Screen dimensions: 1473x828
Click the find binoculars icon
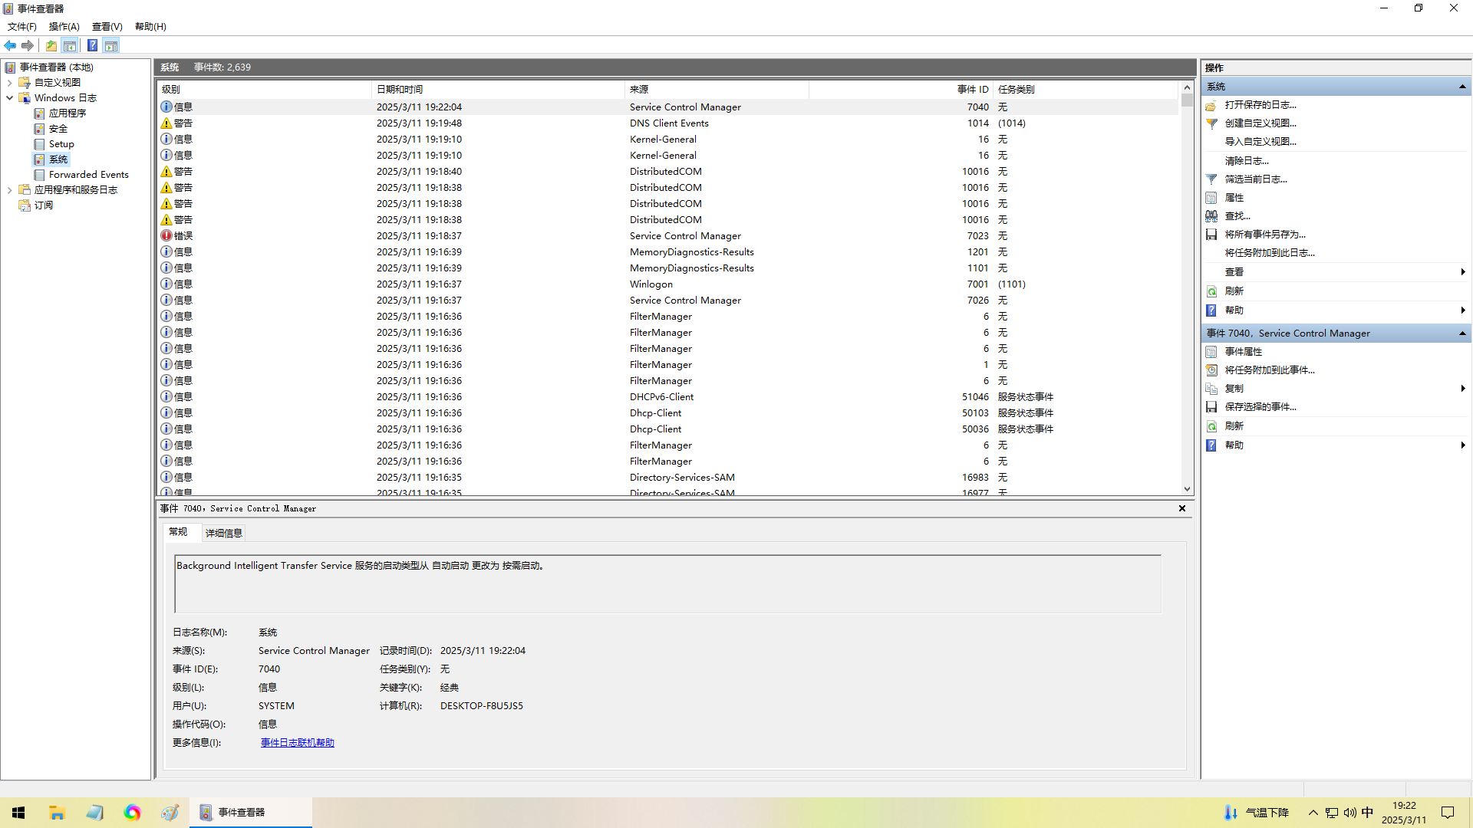point(1211,216)
